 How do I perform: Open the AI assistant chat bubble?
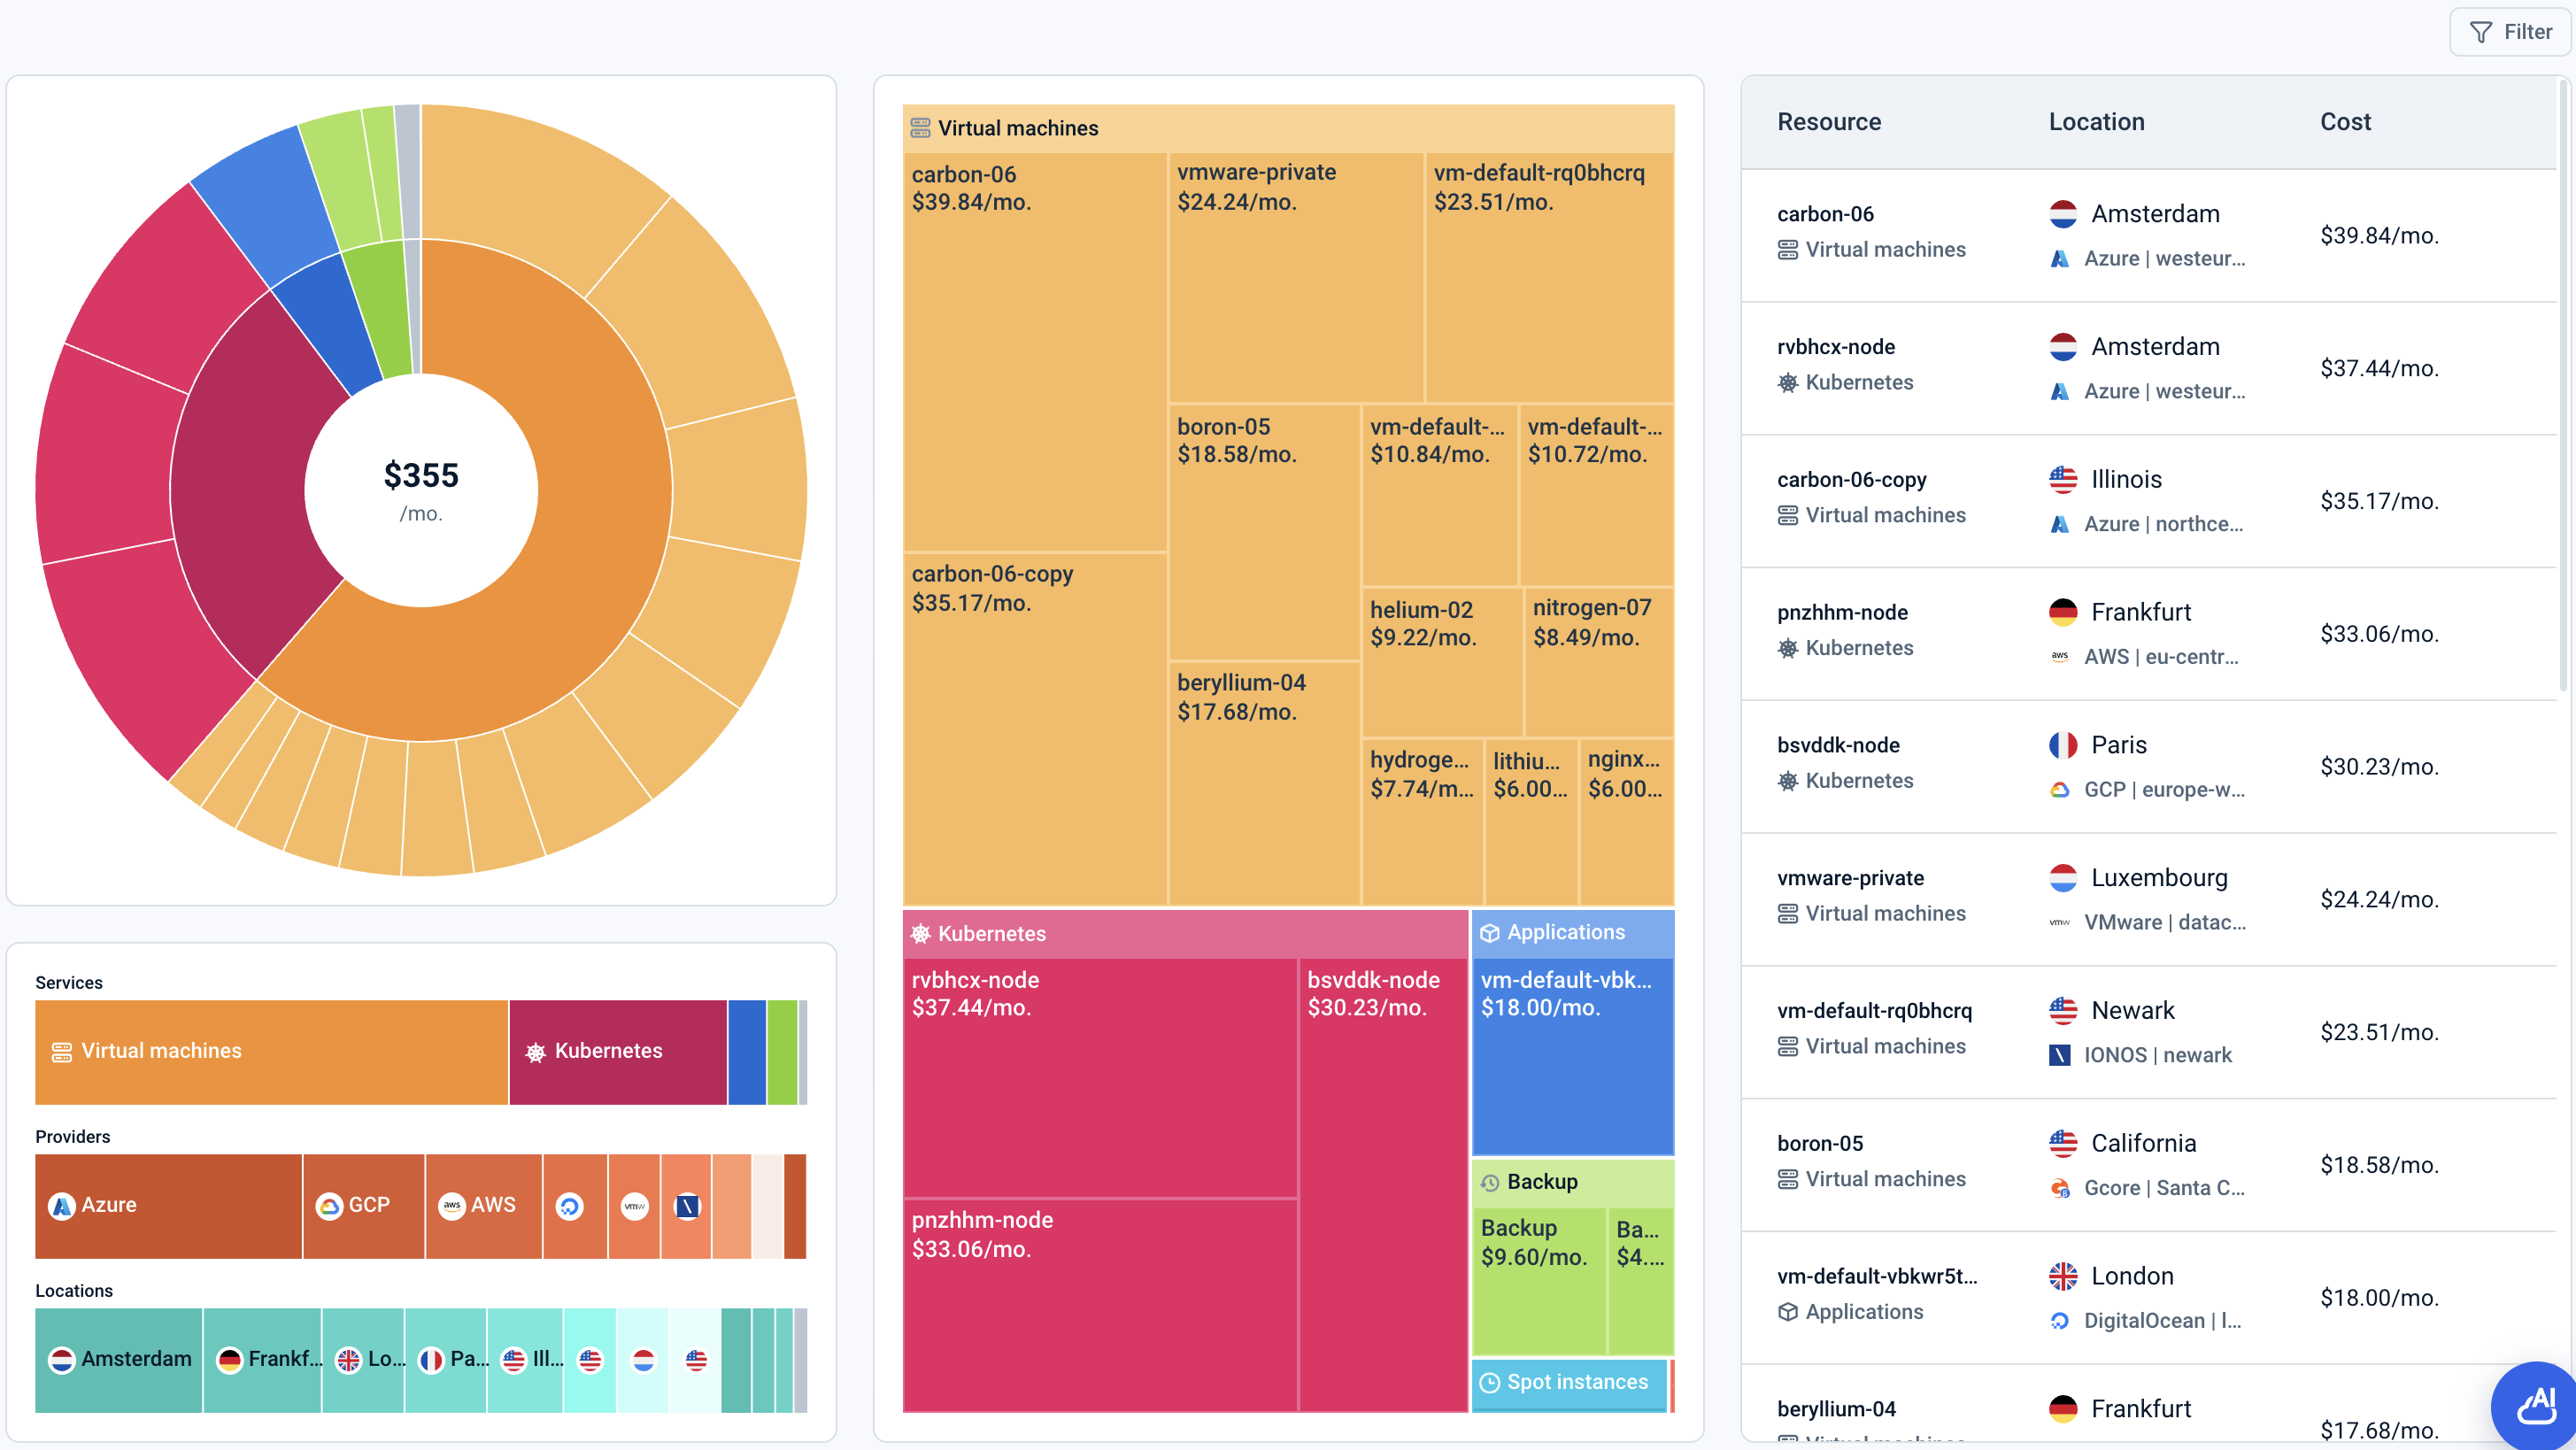click(2536, 1406)
